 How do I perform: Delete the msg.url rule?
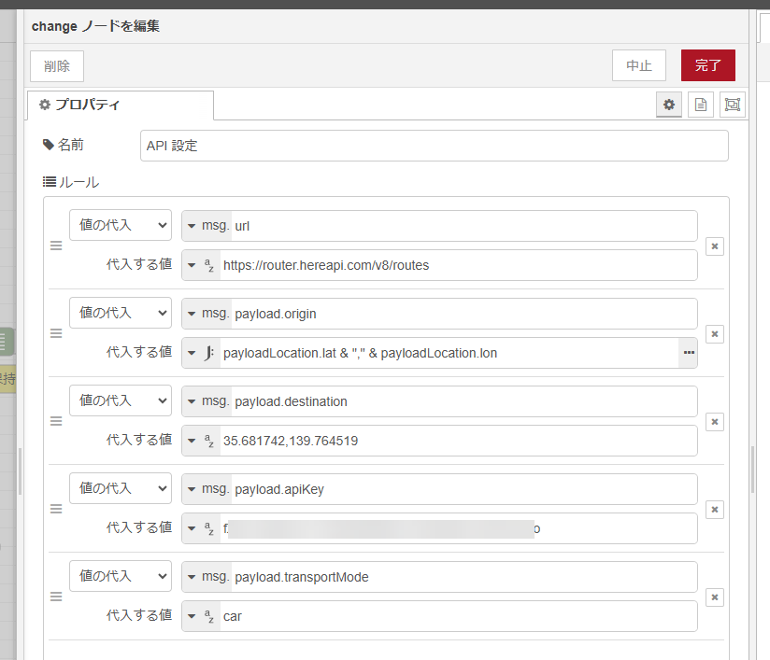714,246
